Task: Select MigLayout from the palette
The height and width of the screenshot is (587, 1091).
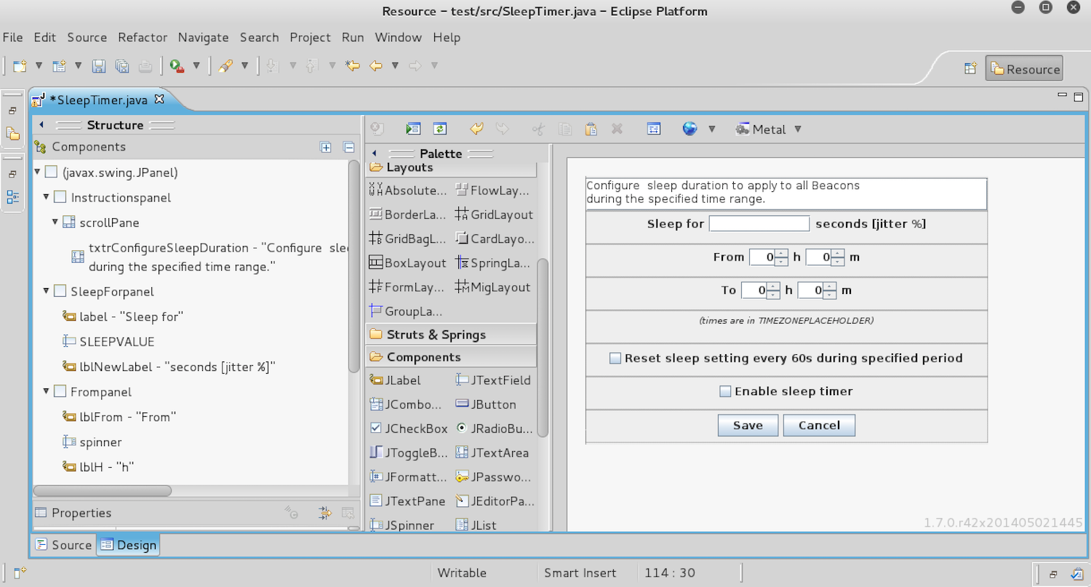Action: point(492,287)
